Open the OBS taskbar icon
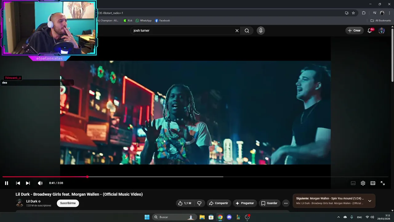The height and width of the screenshot is (222, 394). point(247,217)
